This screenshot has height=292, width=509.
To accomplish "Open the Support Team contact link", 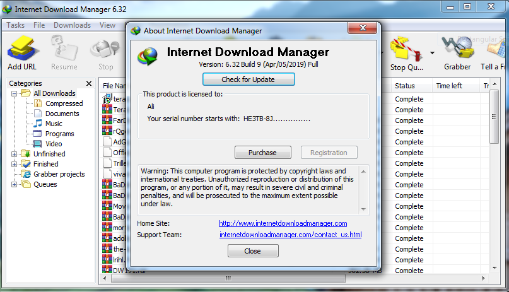I will pos(290,235).
